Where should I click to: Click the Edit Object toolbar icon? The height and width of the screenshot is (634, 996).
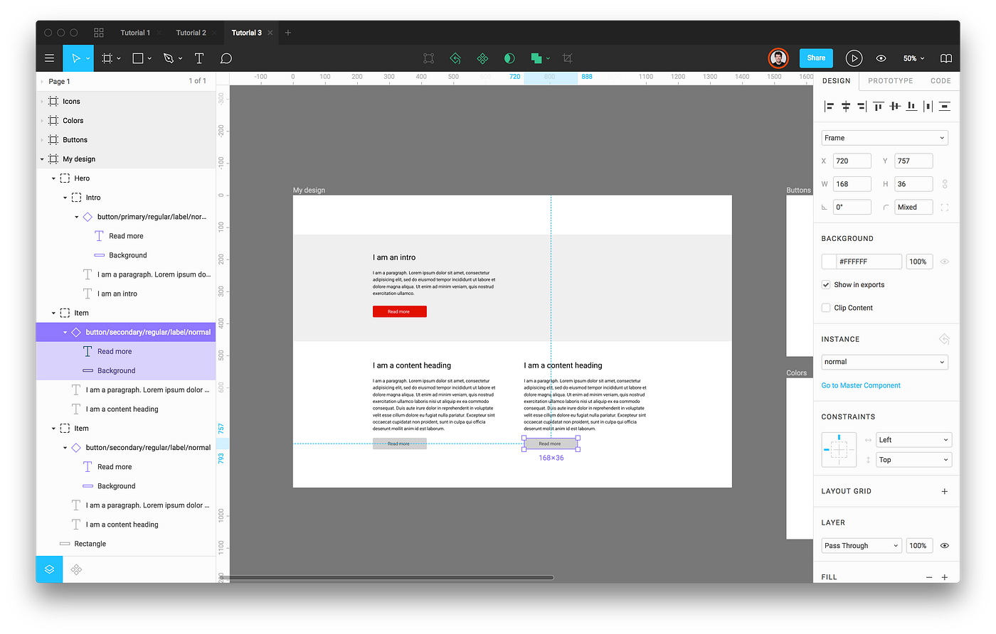(x=428, y=58)
